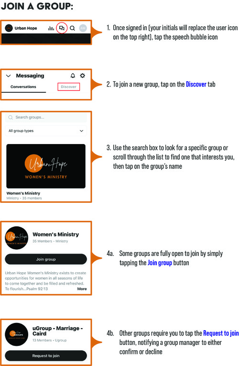Open the Messaging settings gear

[x=83, y=76]
